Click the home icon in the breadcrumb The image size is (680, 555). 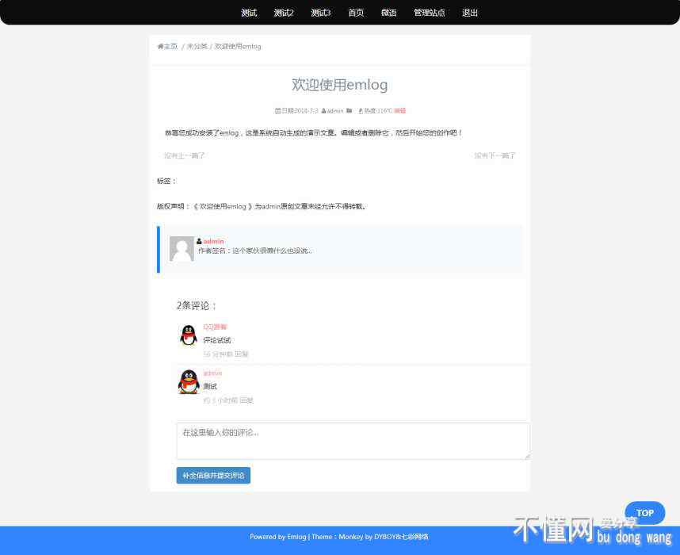160,47
